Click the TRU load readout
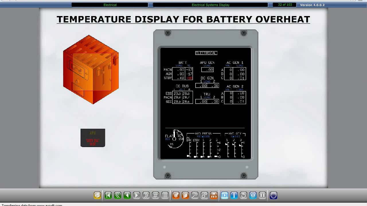The width and height of the screenshot is (367, 206). click(207, 102)
